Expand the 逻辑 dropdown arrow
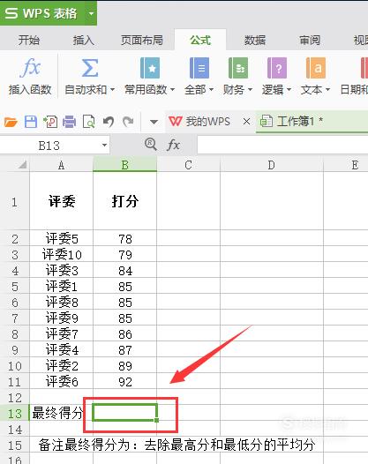368x464 pixels. click(289, 89)
